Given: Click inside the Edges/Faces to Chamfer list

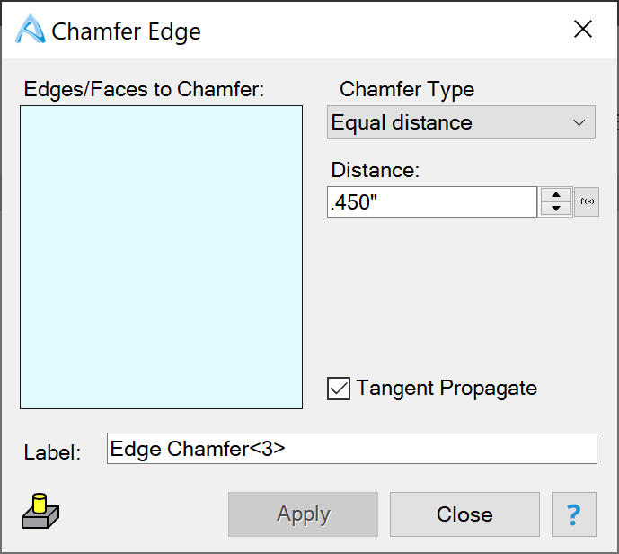Looking at the screenshot, I should (161, 257).
